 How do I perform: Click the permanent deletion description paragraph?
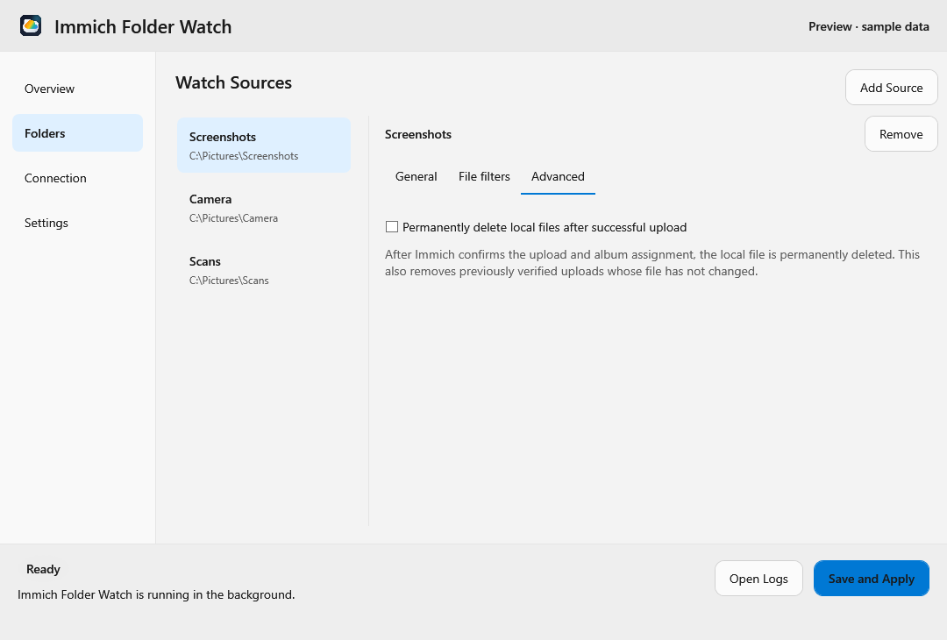click(x=652, y=263)
